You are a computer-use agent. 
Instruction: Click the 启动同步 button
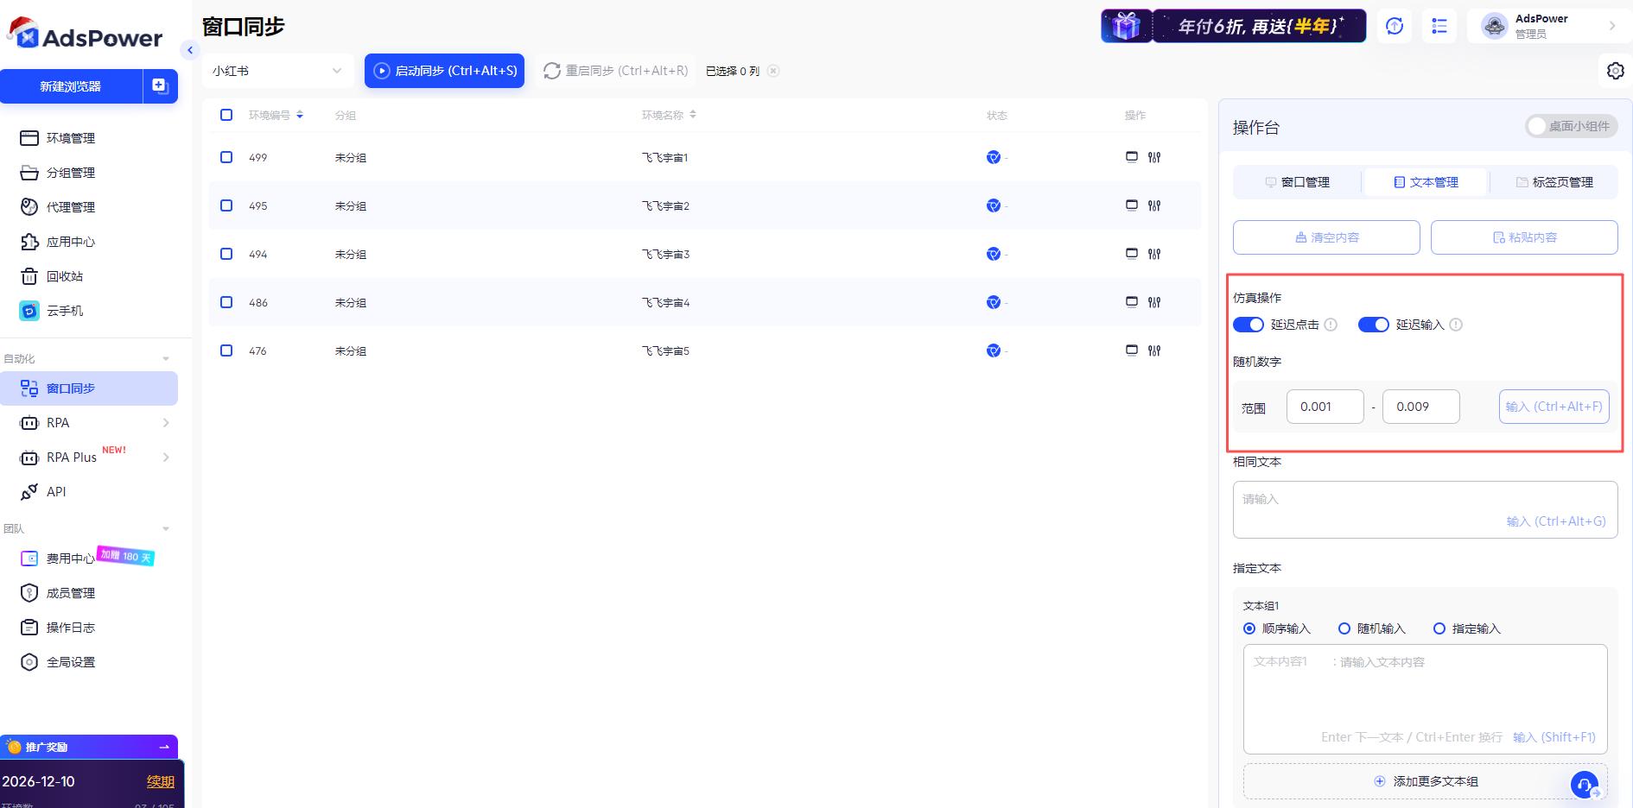click(x=444, y=71)
